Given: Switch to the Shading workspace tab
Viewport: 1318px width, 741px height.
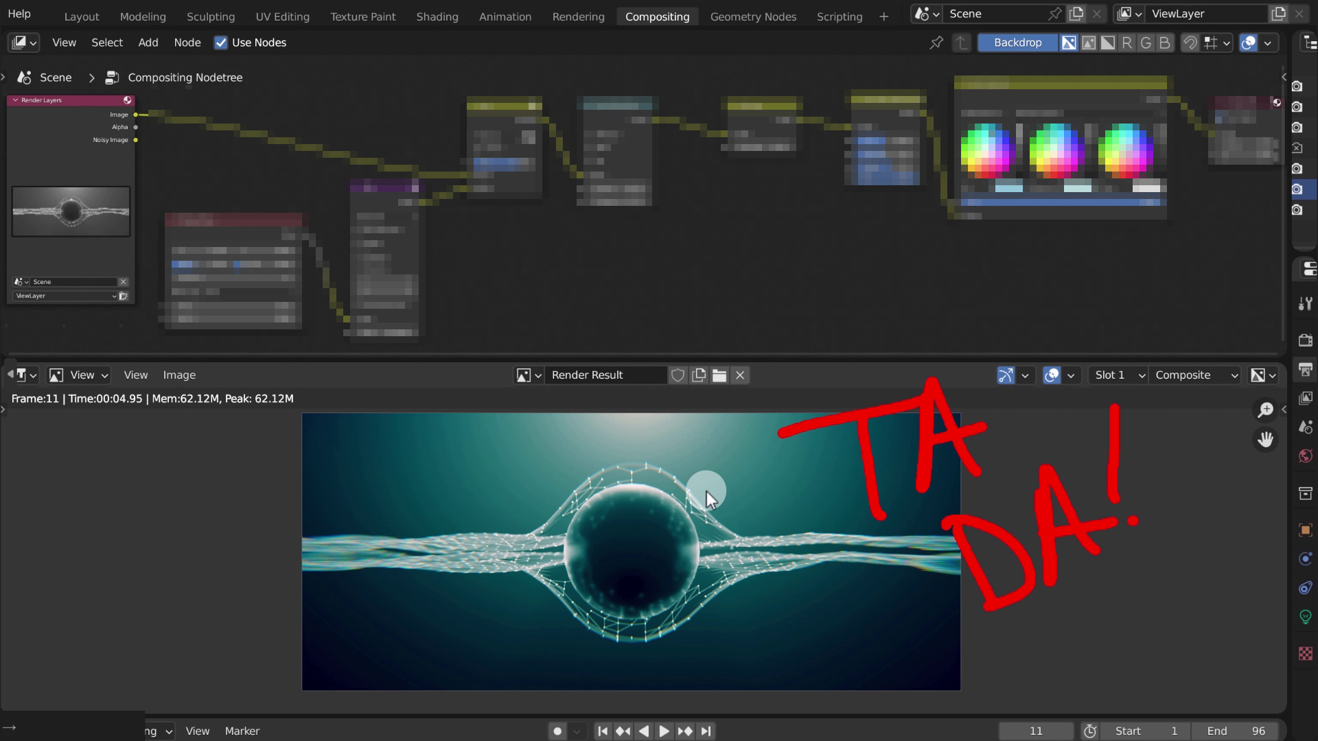Looking at the screenshot, I should point(437,16).
